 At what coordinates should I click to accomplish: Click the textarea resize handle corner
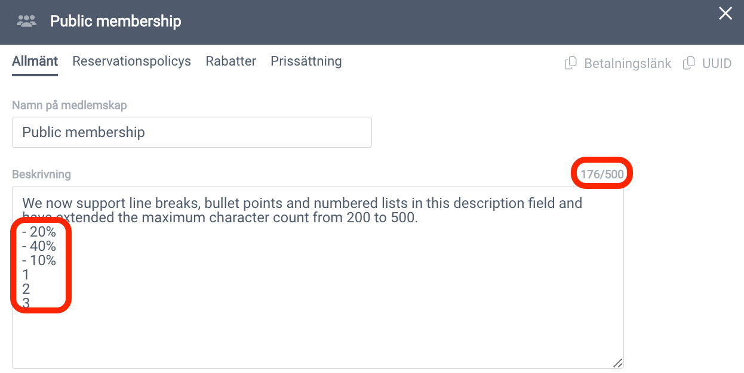coord(618,363)
